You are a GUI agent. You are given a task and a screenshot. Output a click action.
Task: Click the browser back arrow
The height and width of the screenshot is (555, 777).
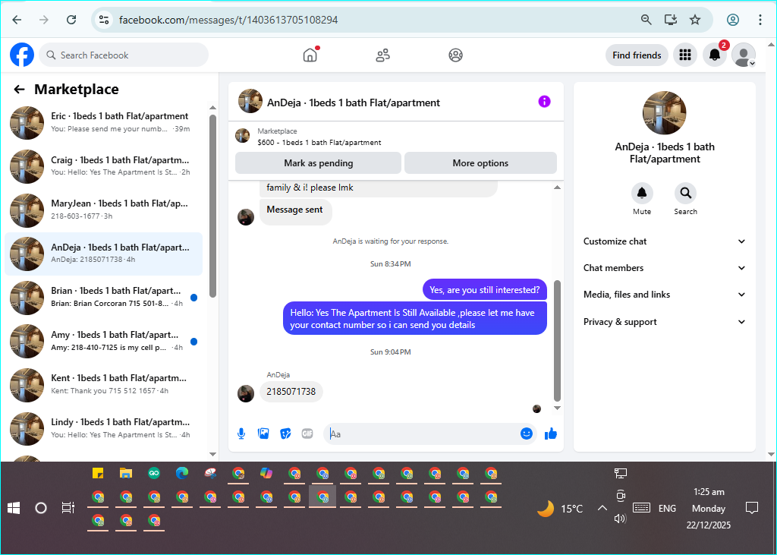(x=17, y=20)
